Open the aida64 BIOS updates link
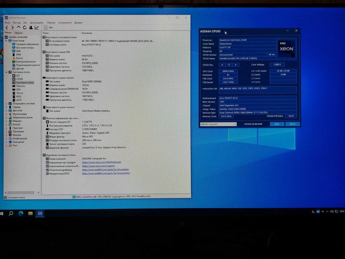 [106, 173]
